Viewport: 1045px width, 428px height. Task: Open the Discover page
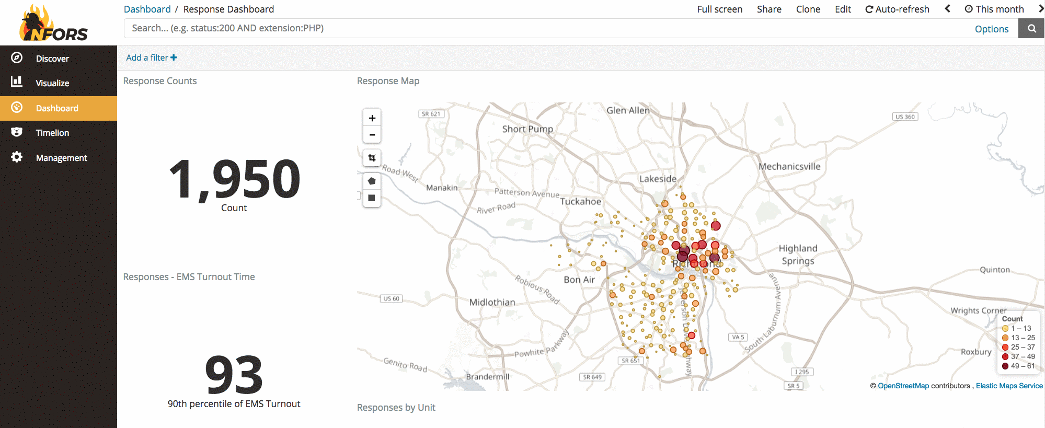52,59
